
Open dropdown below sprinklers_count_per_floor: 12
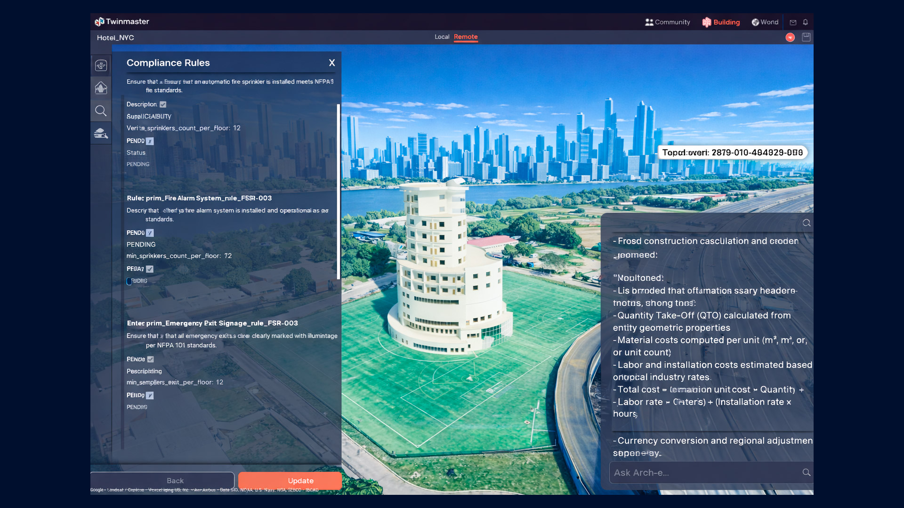(150, 141)
